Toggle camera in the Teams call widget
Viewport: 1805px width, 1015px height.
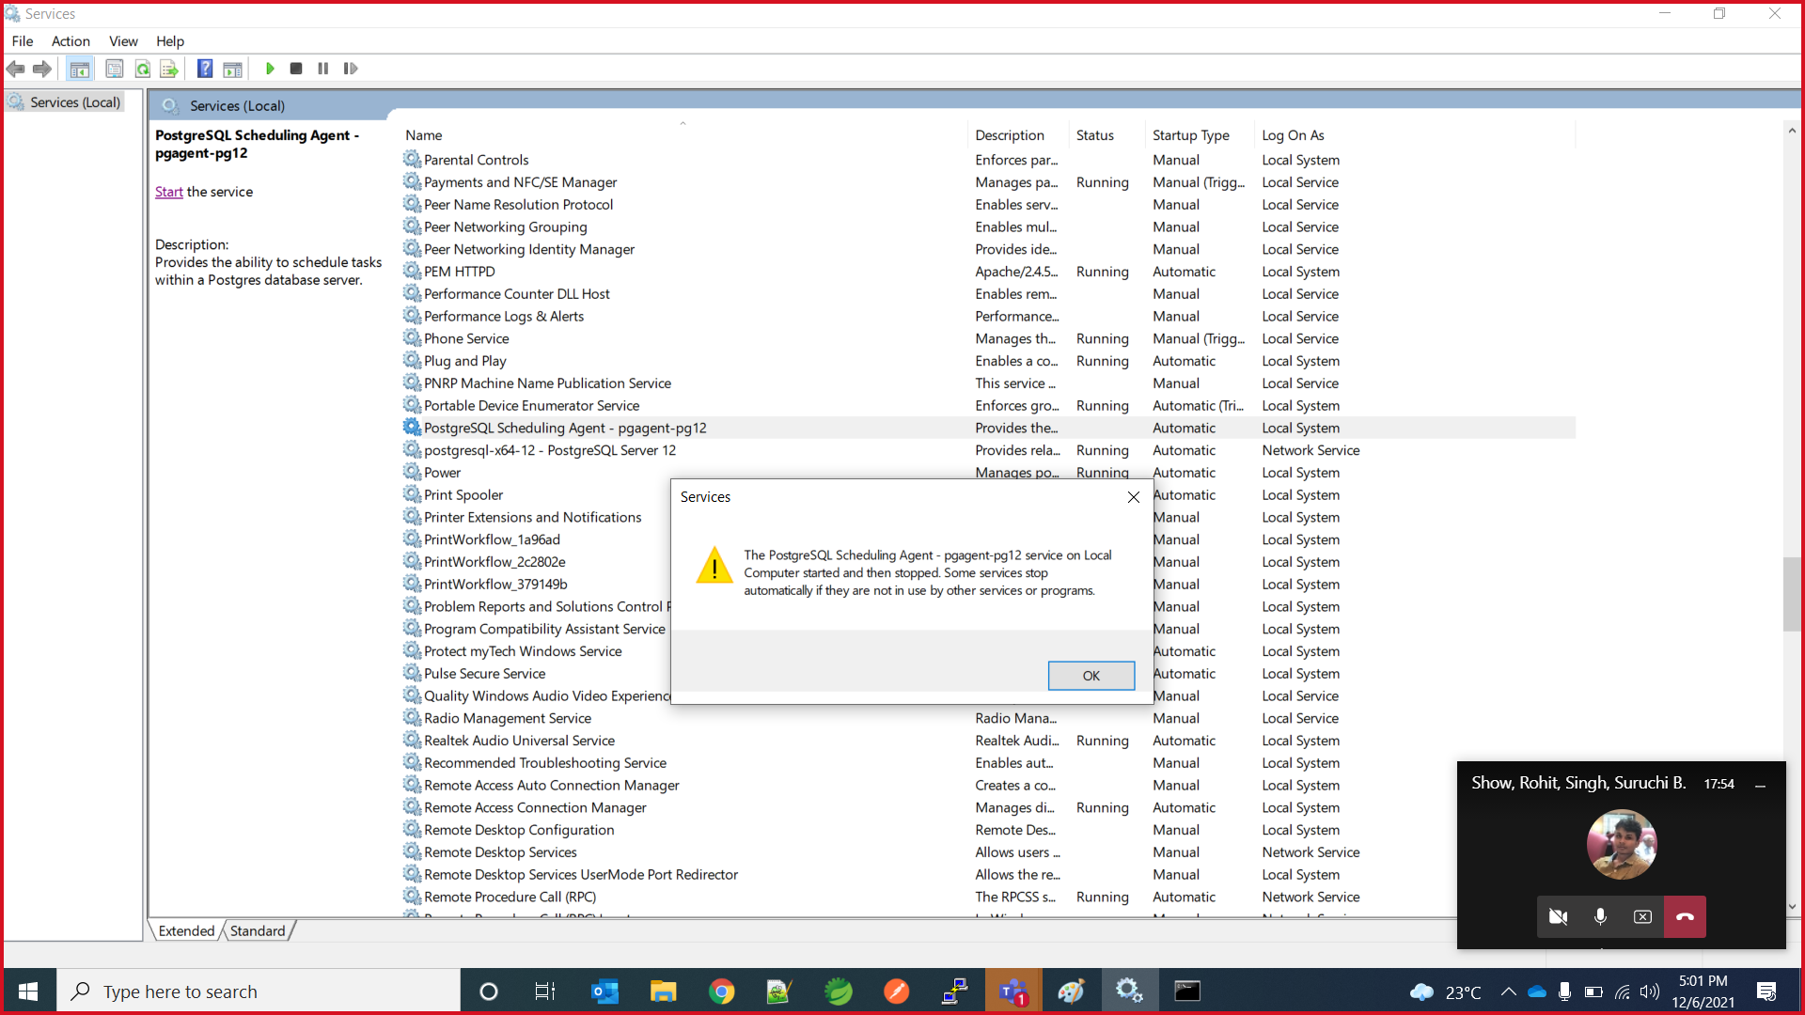point(1558,916)
